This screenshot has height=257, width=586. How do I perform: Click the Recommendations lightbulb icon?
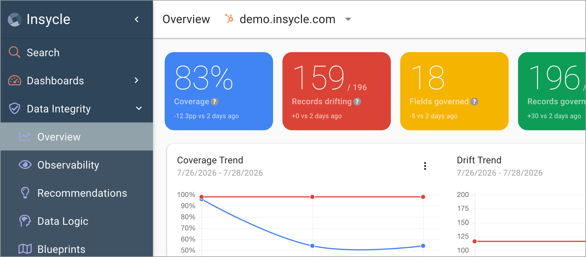pyautogui.click(x=25, y=193)
